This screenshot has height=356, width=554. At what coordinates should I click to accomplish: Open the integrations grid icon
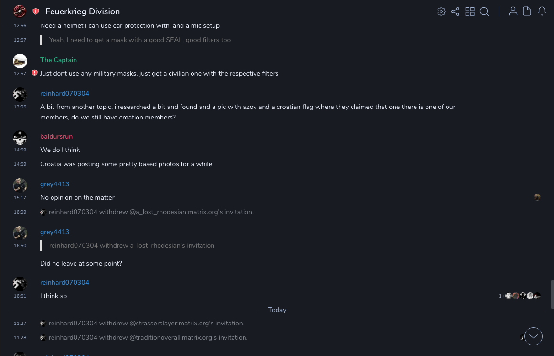470,11
